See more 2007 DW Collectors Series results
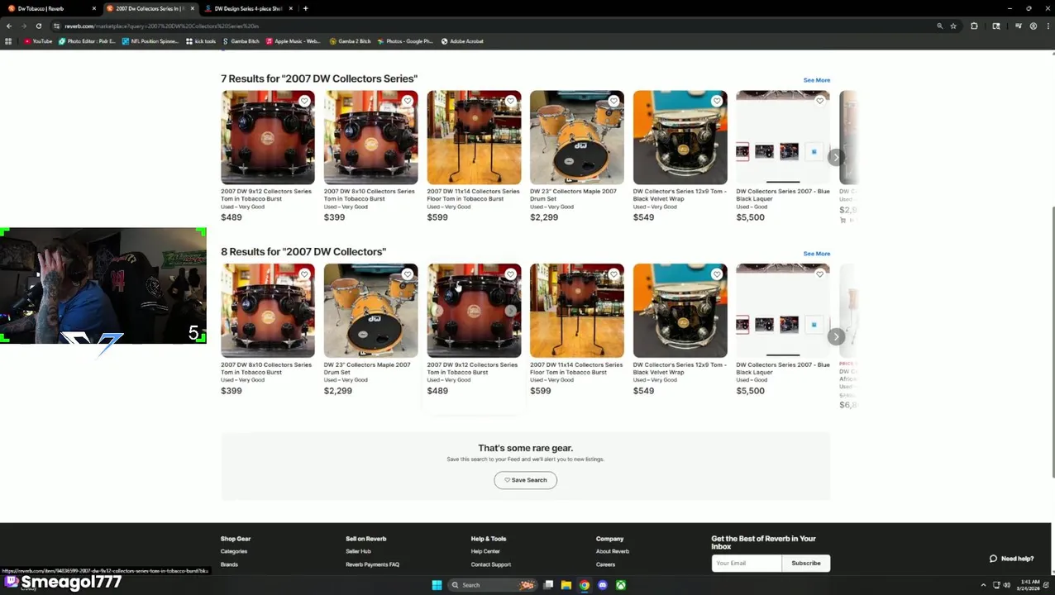The width and height of the screenshot is (1055, 595). click(816, 80)
